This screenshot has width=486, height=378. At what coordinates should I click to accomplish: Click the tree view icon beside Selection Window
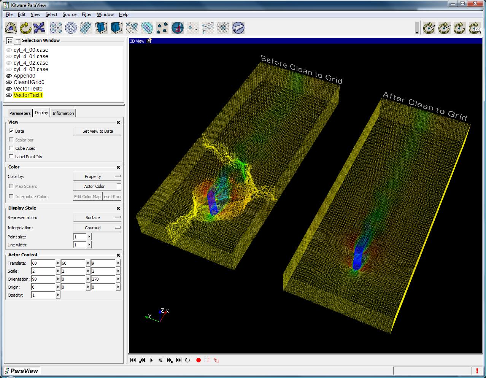17,41
